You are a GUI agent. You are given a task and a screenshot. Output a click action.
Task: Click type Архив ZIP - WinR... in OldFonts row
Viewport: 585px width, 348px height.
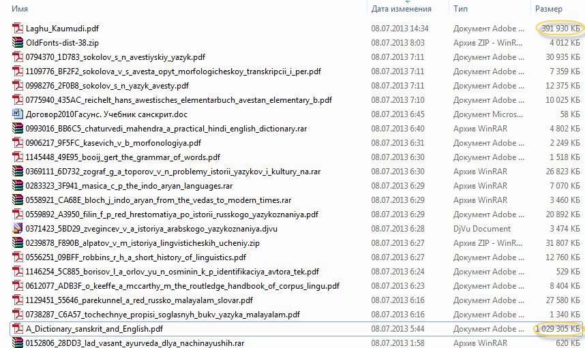487,43
